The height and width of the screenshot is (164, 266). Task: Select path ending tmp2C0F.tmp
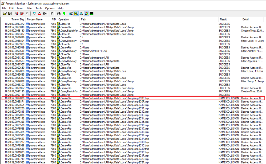[x=114, y=102]
